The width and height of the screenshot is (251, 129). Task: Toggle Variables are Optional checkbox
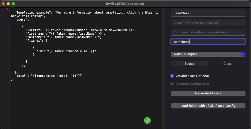(x=172, y=76)
